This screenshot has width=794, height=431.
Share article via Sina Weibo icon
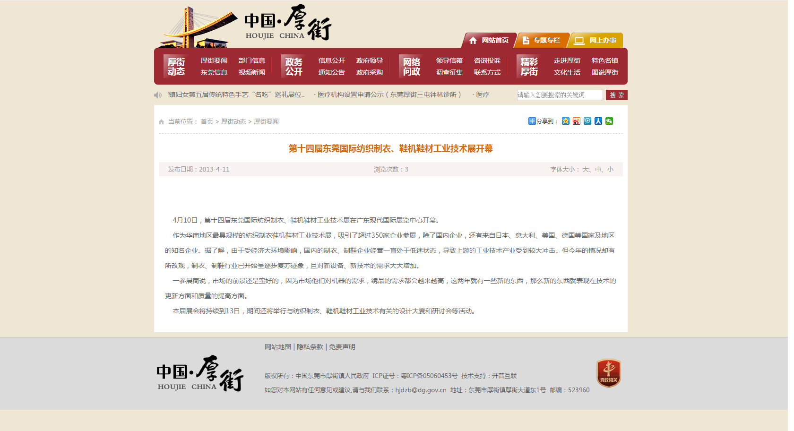[x=576, y=121]
